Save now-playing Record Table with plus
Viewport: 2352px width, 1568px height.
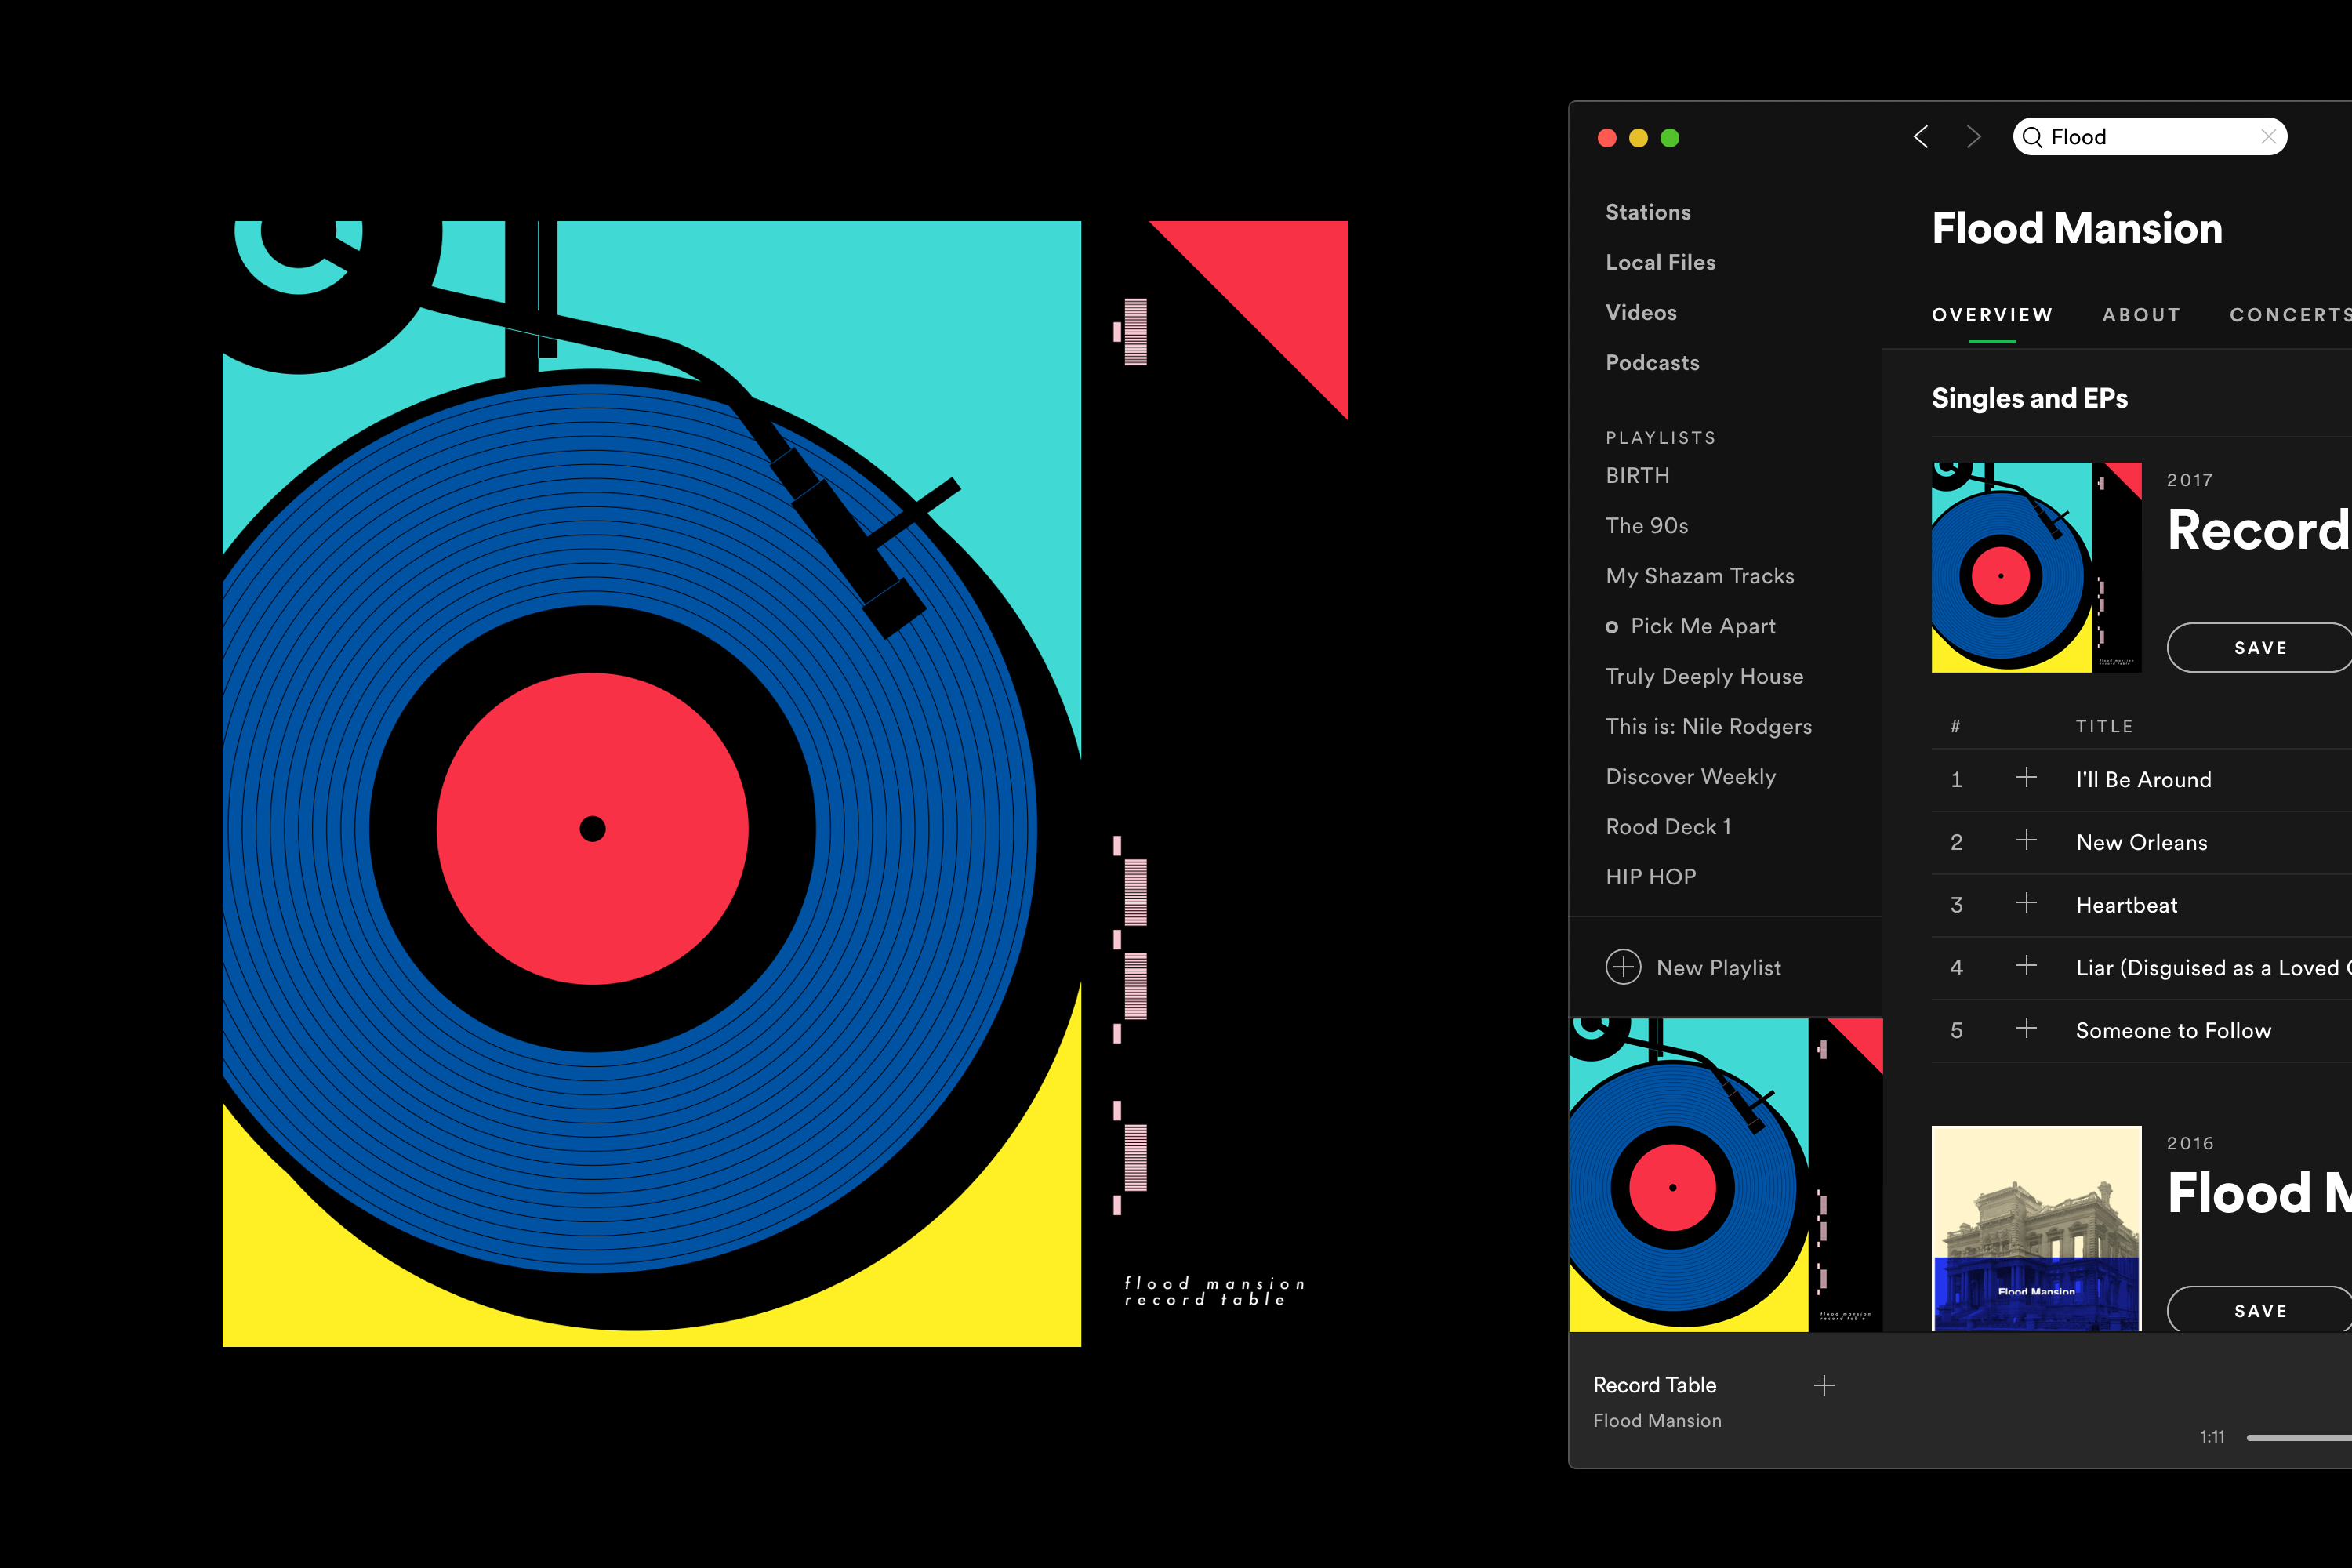tap(1824, 1385)
